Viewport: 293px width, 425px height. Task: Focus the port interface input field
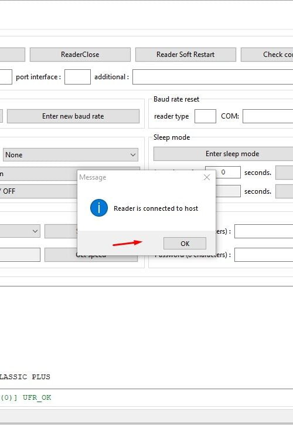tap(78, 77)
